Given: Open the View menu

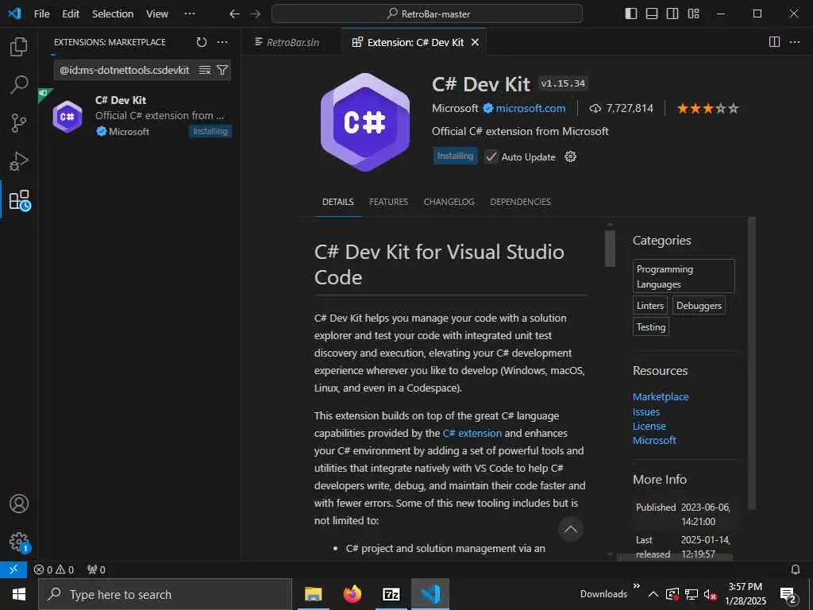Looking at the screenshot, I should tap(156, 14).
